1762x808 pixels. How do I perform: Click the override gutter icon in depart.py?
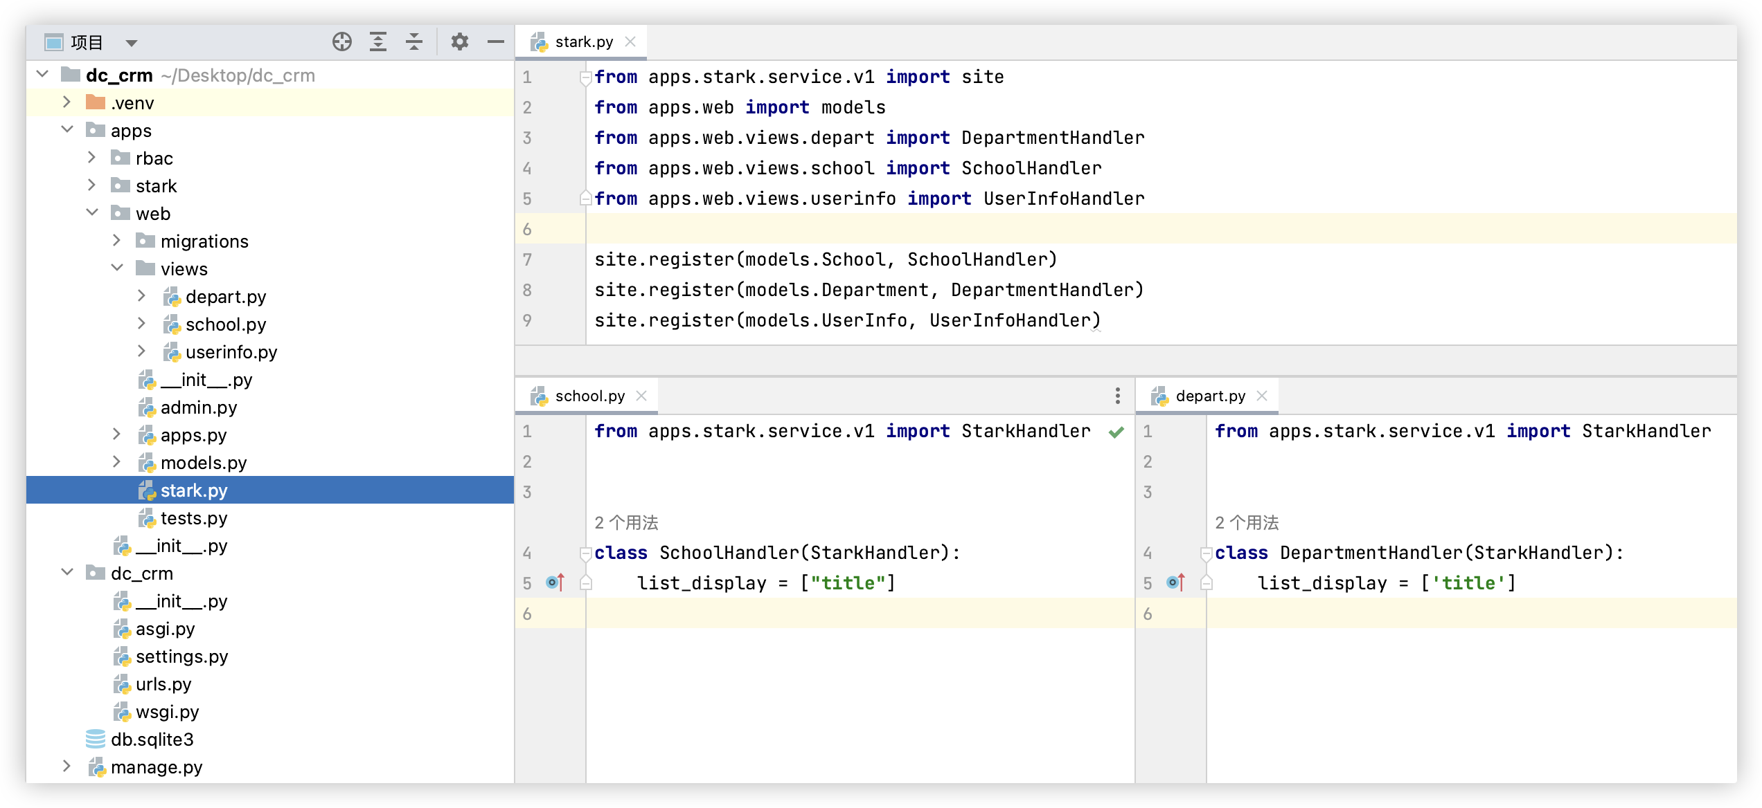tap(1175, 582)
